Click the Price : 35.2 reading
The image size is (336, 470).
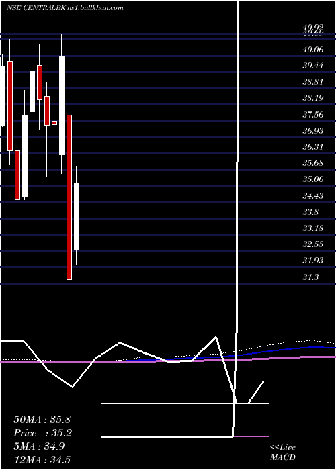coord(42,433)
